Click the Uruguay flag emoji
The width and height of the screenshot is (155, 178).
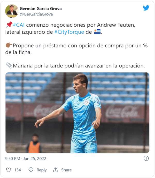tap(97, 32)
